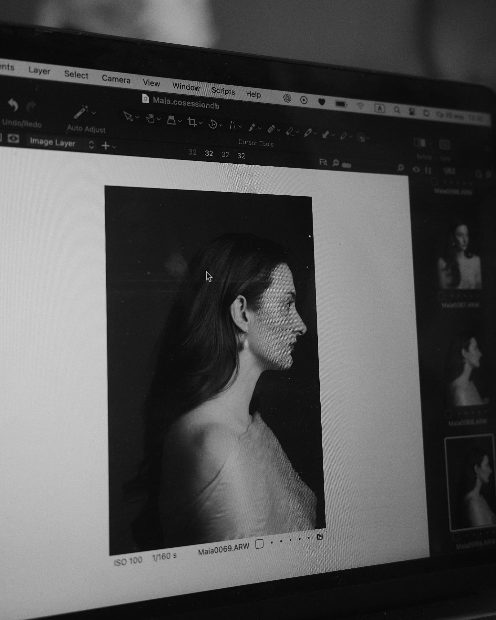This screenshot has width=496, height=620.
Task: Select the Erase mask tool
Action: pyautogui.click(x=290, y=131)
